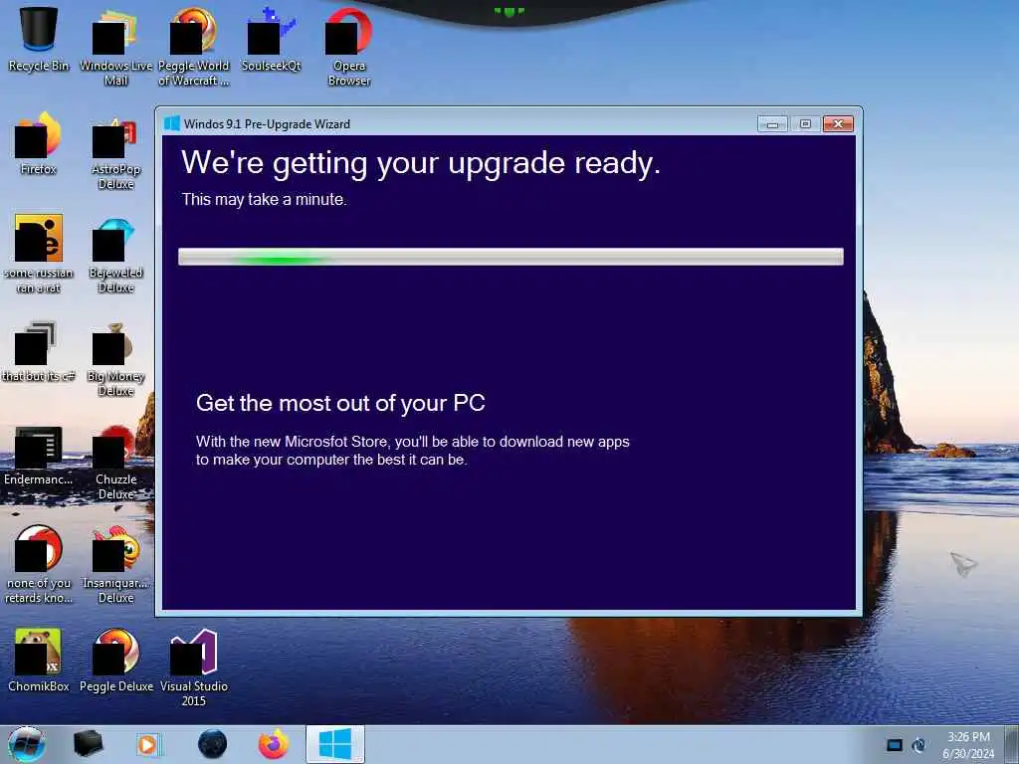This screenshot has width=1019, height=764.
Task: Select the Windows upgrade wizard taskbar button
Action: click(x=335, y=744)
